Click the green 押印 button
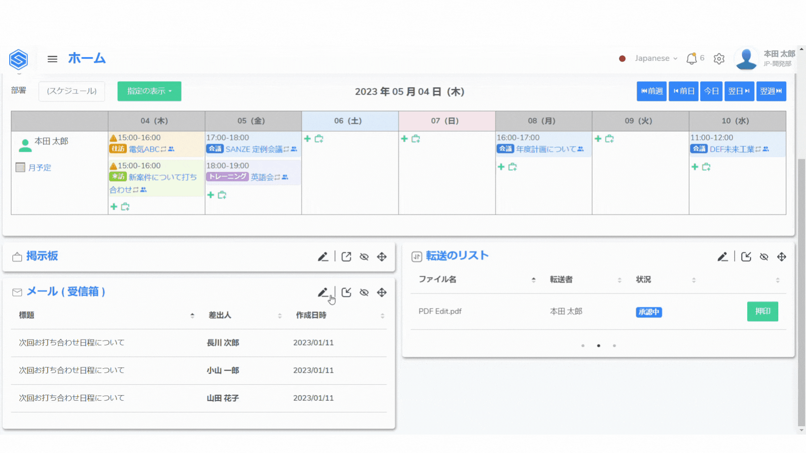The width and height of the screenshot is (806, 453). pyautogui.click(x=762, y=311)
